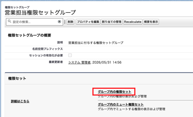The image size is (193, 117).
Task: Toggle the セッションの有効化が必要 checkbox
Action: (70, 55)
